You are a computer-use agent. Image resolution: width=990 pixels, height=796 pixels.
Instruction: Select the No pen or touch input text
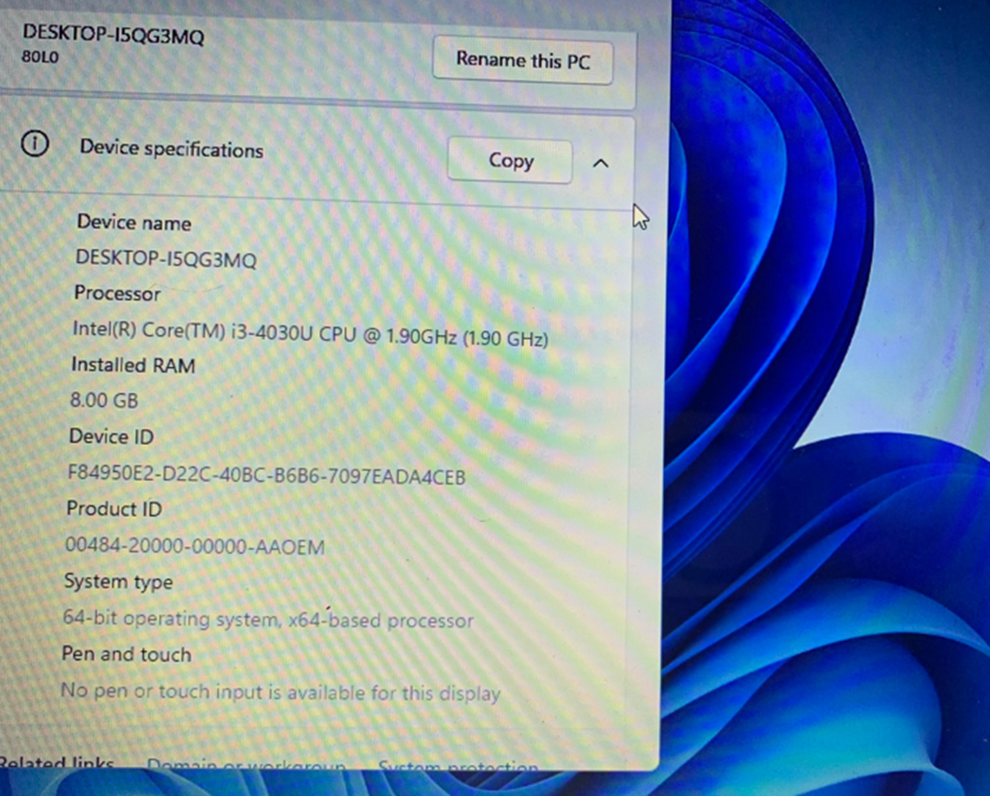tap(280, 691)
